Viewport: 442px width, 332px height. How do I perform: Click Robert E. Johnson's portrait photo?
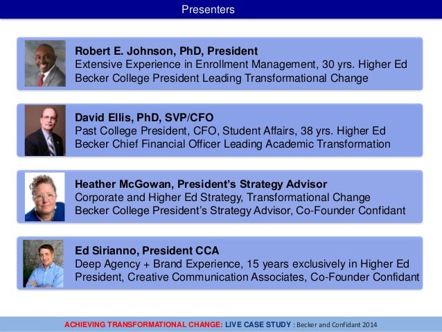coord(45,64)
